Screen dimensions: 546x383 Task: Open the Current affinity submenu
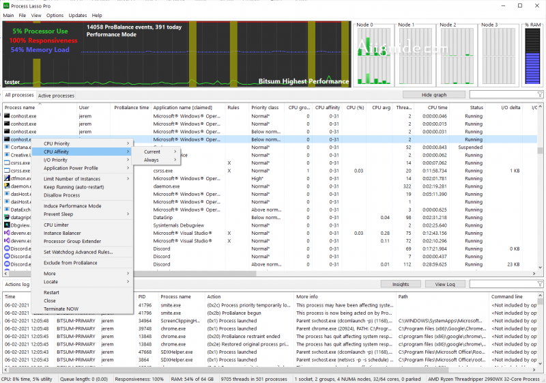point(156,152)
